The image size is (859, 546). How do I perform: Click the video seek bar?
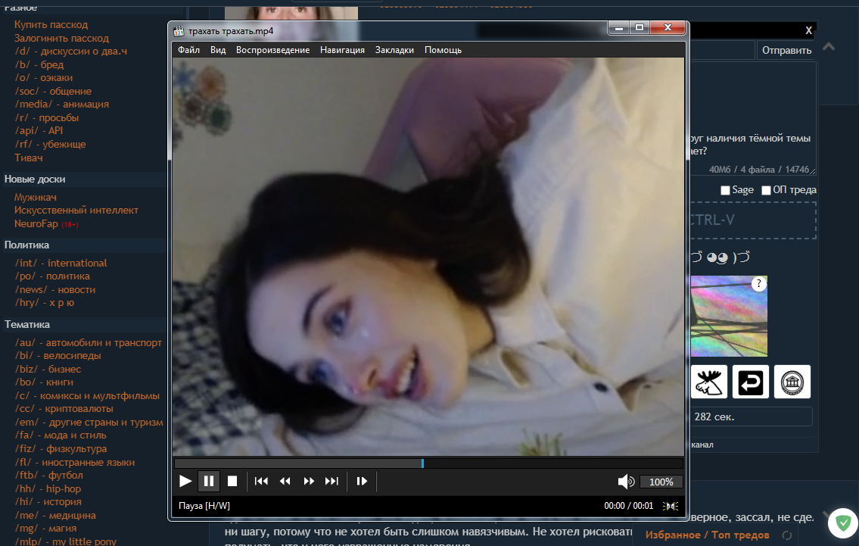click(x=428, y=463)
